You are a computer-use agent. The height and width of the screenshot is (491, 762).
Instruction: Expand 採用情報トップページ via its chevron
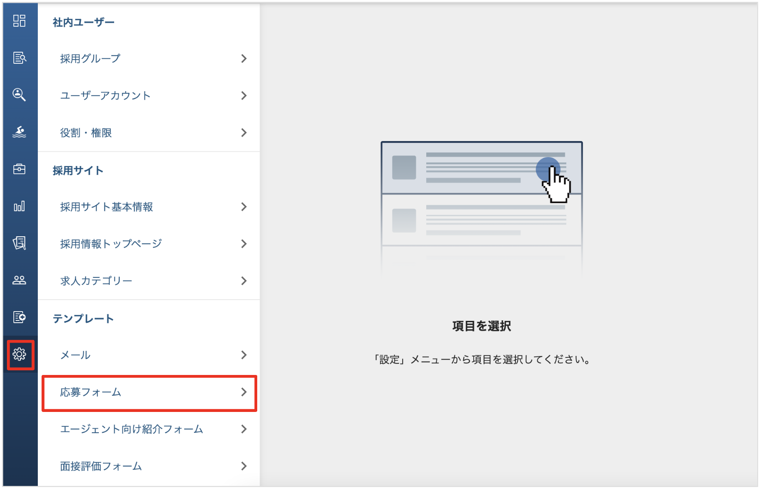pyautogui.click(x=244, y=244)
